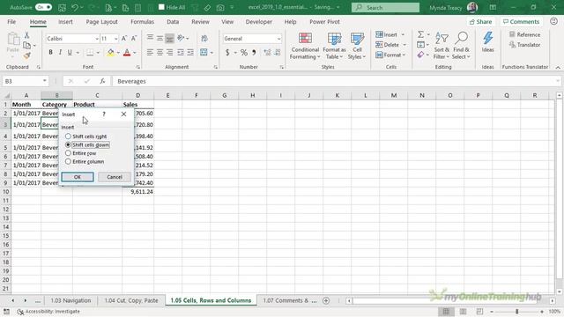This screenshot has height=317, width=564.
Task: Cancel the Insert dialog
Action: pos(115,177)
